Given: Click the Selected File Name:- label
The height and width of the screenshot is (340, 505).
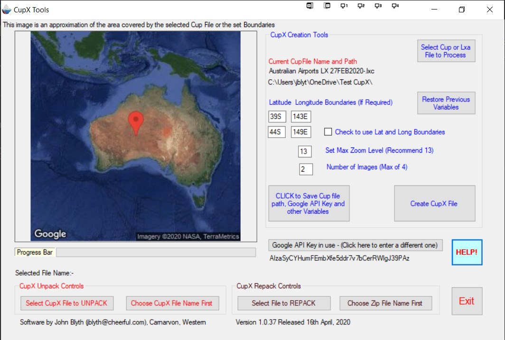Looking at the screenshot, I should click(45, 273).
